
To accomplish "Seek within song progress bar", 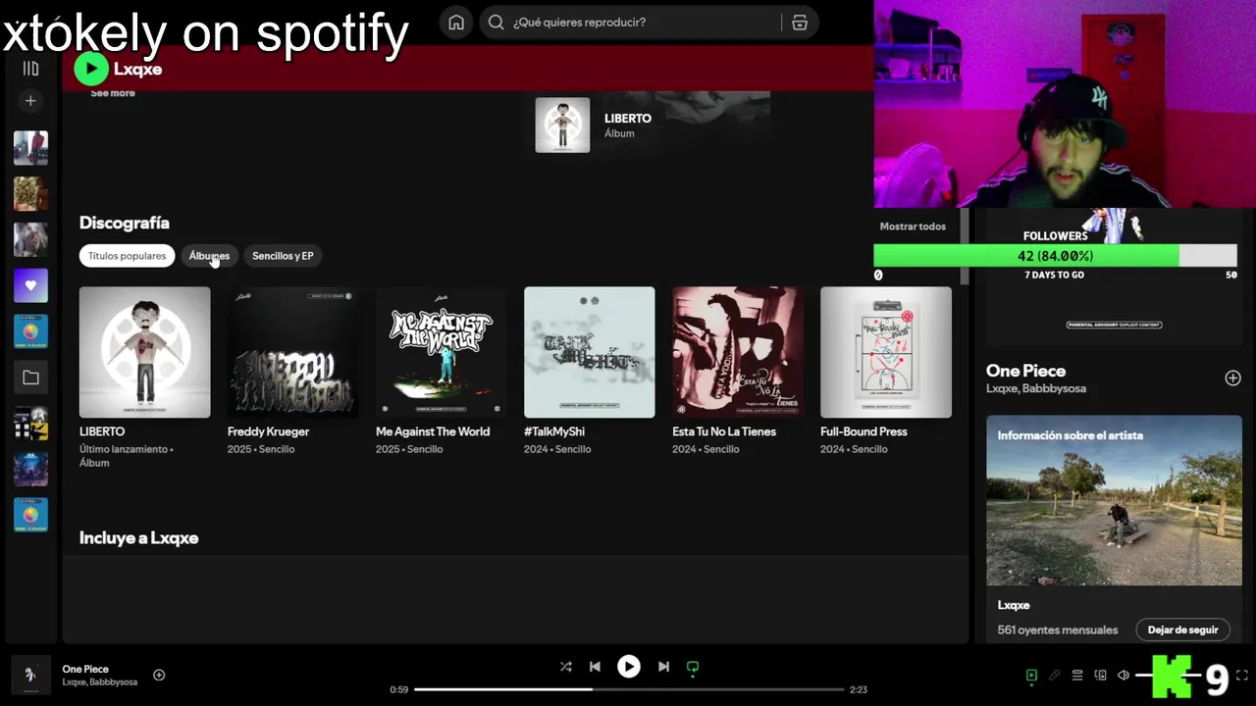I will [x=629, y=689].
